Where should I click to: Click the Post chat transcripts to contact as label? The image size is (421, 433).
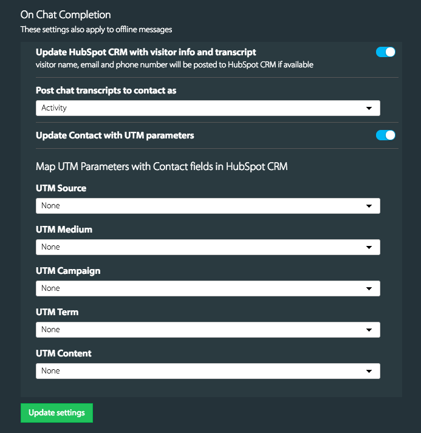pos(106,90)
